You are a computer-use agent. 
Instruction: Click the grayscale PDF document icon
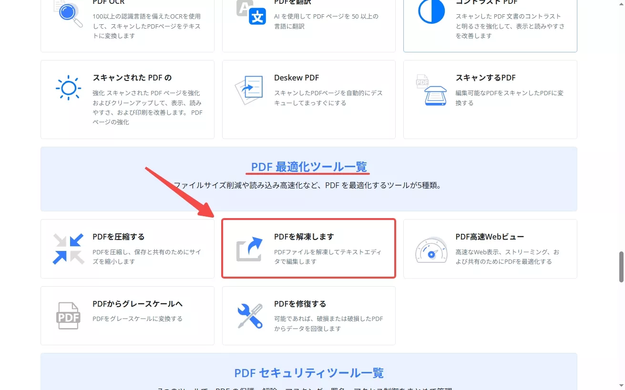click(x=68, y=315)
